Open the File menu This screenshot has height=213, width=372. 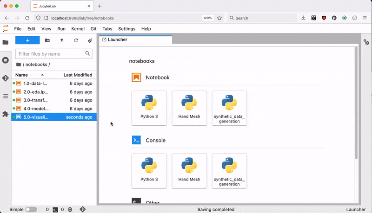(x=18, y=29)
